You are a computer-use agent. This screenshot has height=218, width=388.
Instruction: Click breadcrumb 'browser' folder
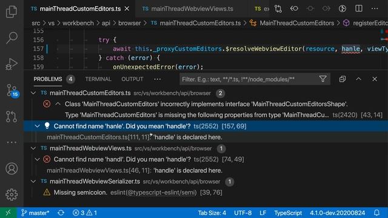(x=129, y=23)
